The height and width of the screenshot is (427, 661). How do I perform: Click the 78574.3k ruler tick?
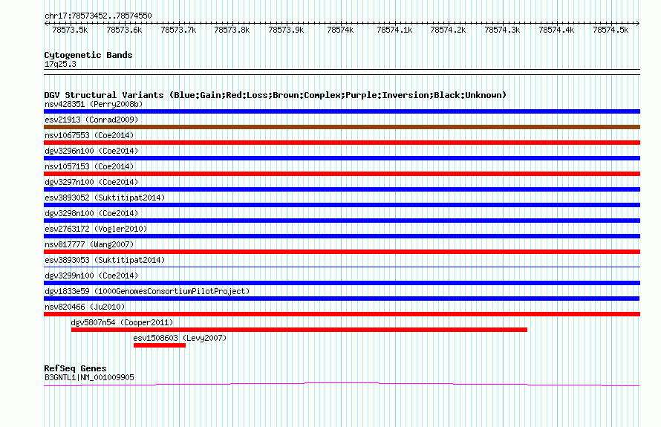point(503,30)
